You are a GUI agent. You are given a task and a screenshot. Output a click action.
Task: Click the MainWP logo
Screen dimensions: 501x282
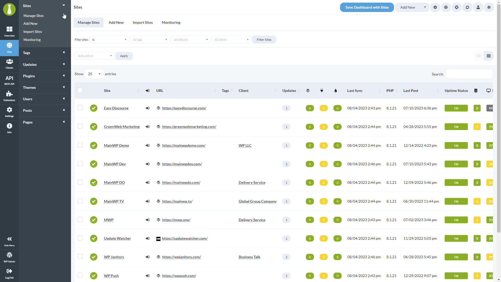[x=9, y=9]
